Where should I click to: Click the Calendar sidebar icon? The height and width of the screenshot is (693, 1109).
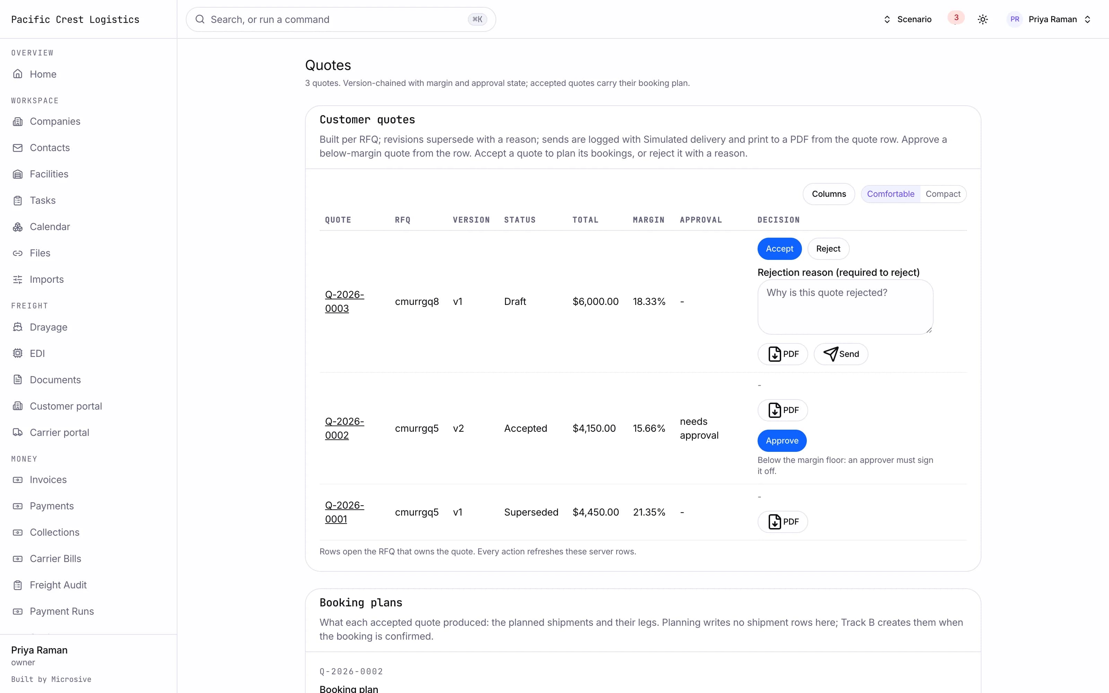point(17,227)
